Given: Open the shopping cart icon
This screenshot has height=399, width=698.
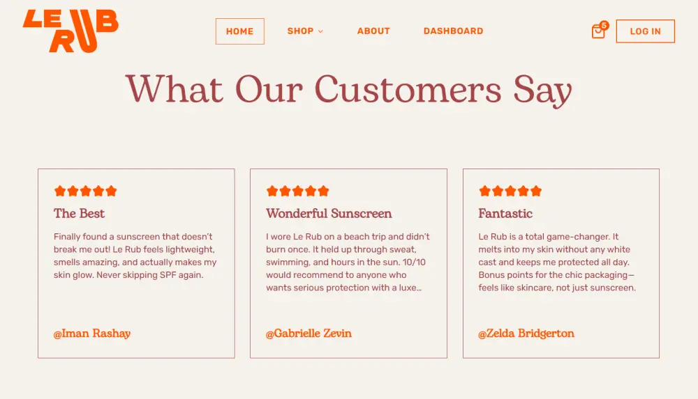Looking at the screenshot, I should 597,32.
